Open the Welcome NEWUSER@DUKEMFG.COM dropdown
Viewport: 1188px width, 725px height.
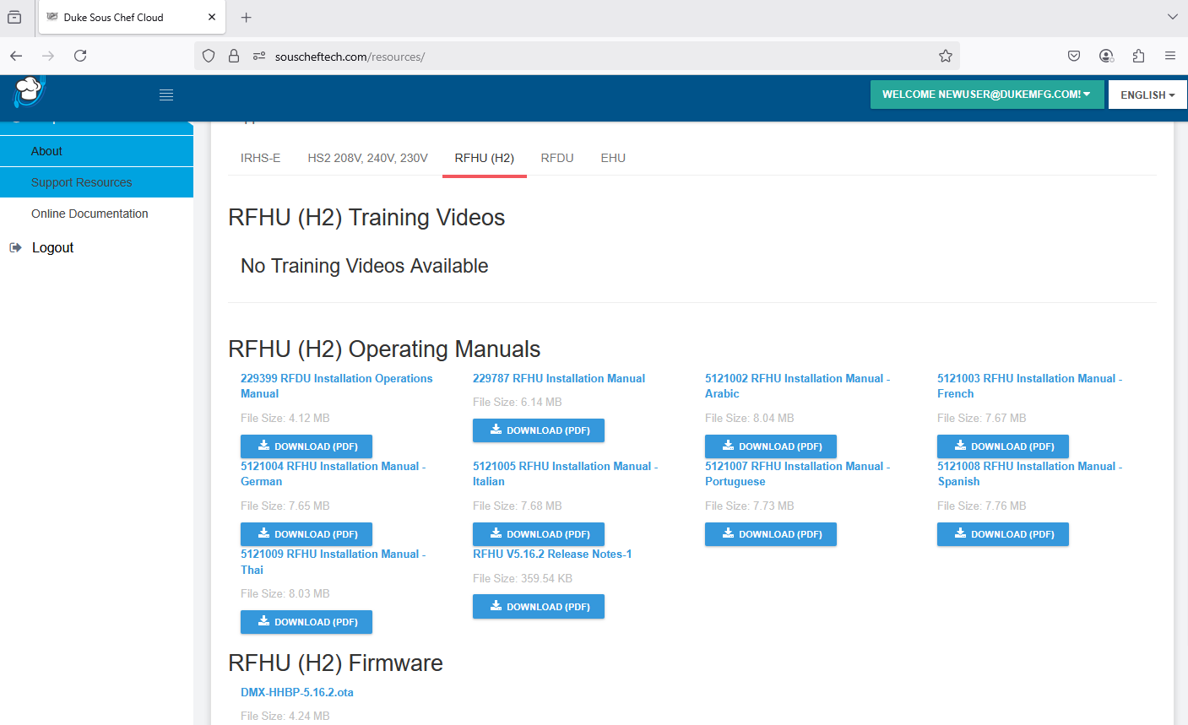tap(987, 95)
